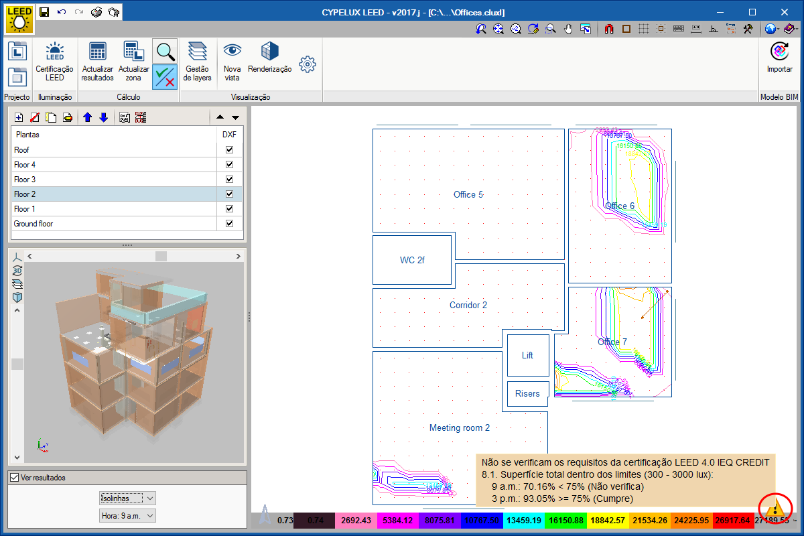
Task: Create a Nova vista
Action: 232,62
